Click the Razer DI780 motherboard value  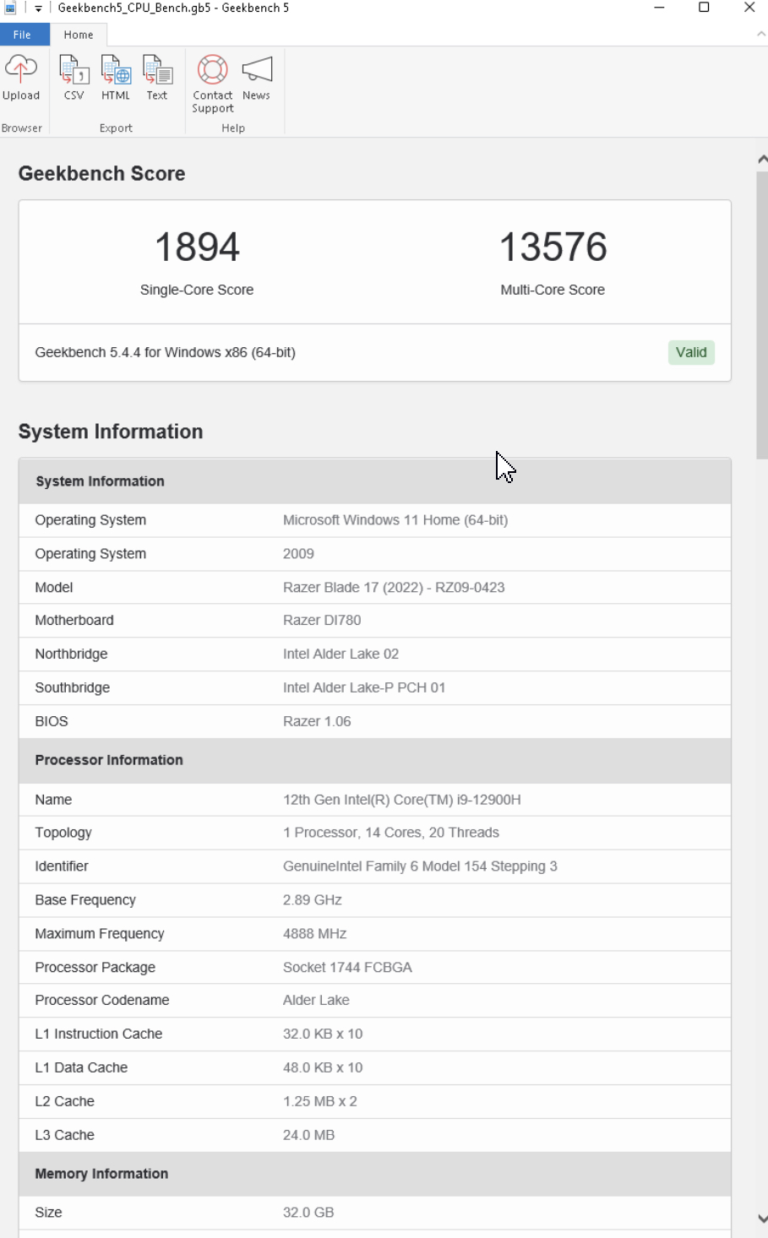(x=322, y=620)
